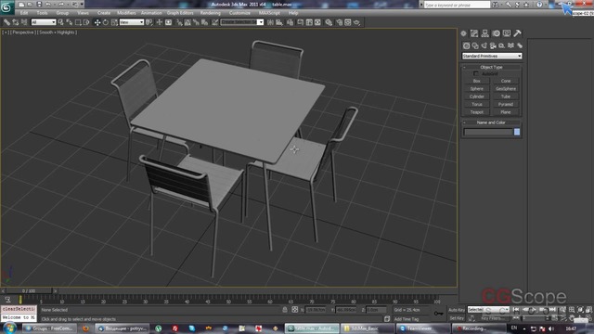The height and width of the screenshot is (334, 594).
Task: Click the Bind to Space Warp tool
Action: pos(24,22)
